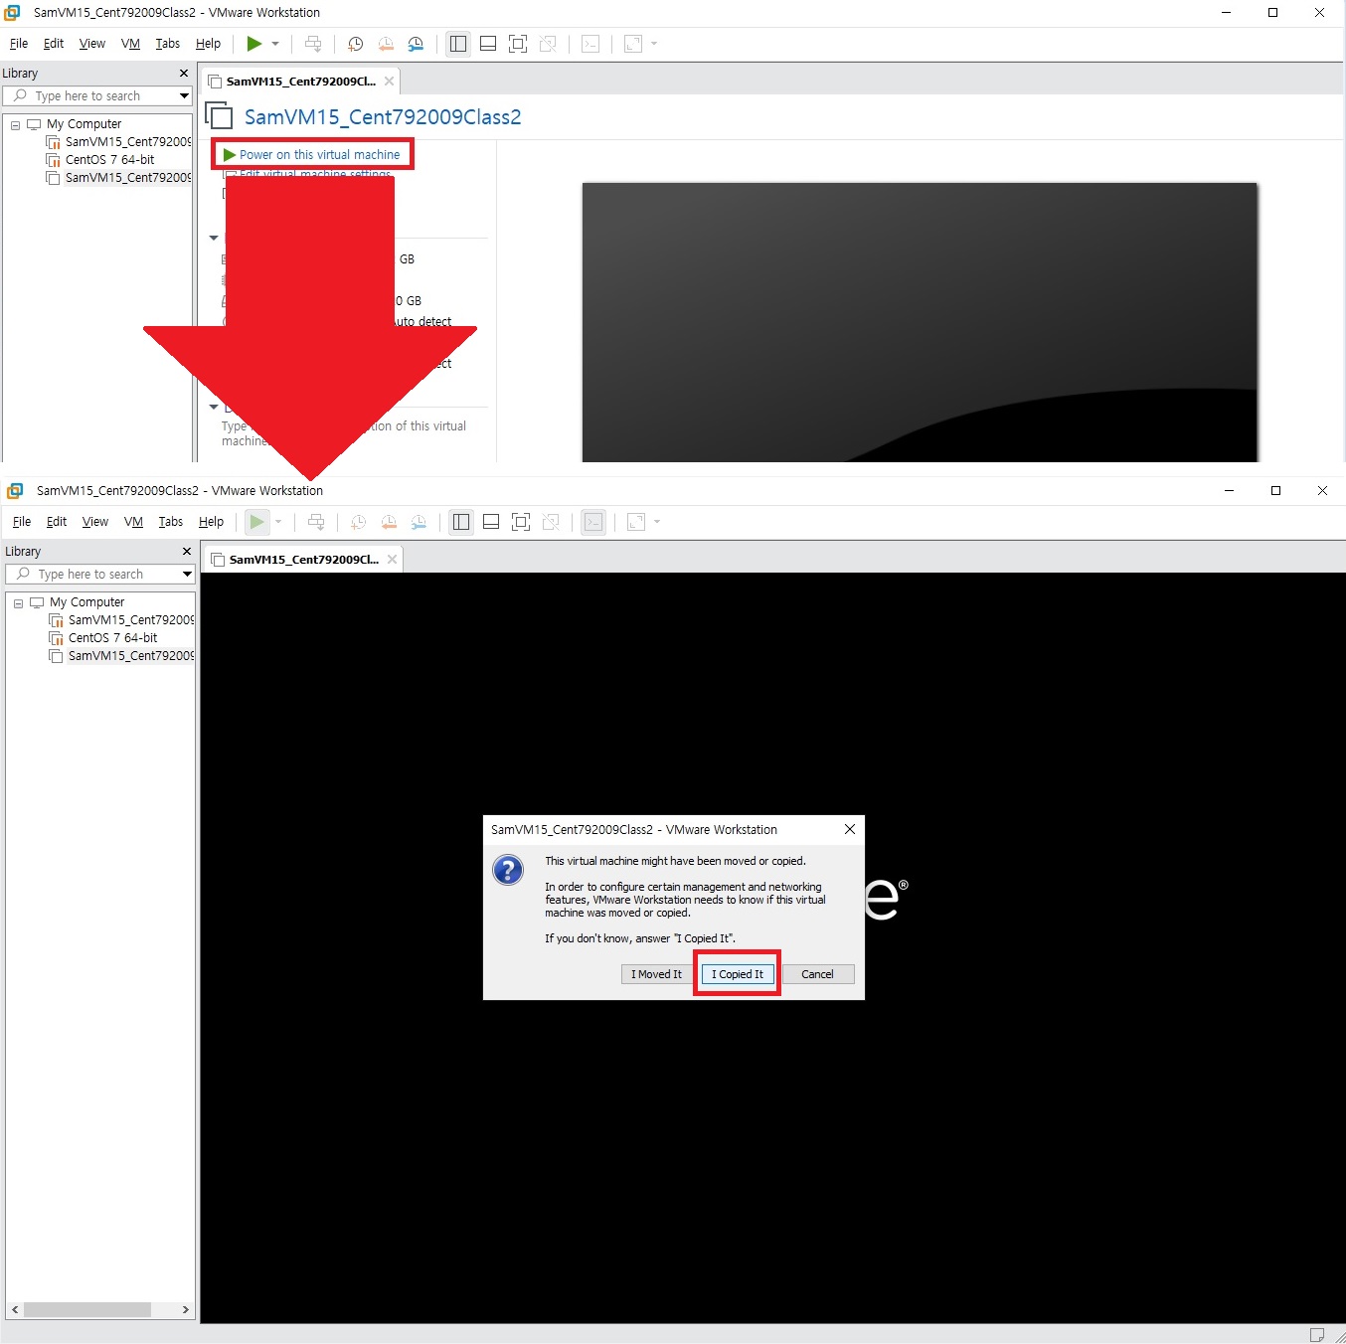This screenshot has height=1344, width=1346.
Task: Click the Full Screen icon in the bottom window toolbar
Action: (521, 522)
